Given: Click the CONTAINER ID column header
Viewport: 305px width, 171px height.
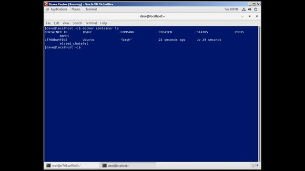Looking at the screenshot, I should tap(56, 32).
